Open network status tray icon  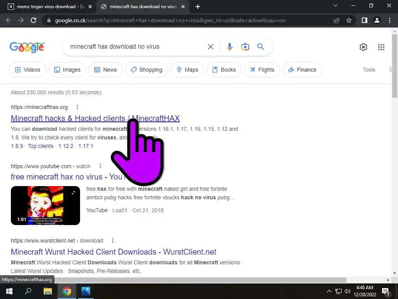pyautogui.click(x=339, y=291)
